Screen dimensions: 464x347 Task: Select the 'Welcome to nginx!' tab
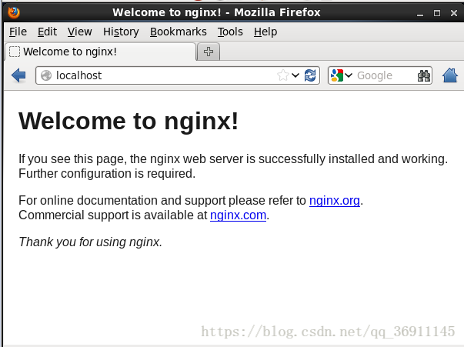click(x=101, y=52)
